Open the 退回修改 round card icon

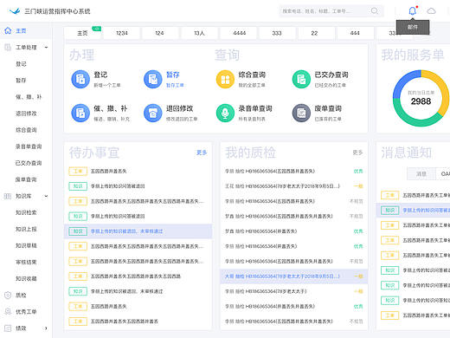tap(153, 113)
